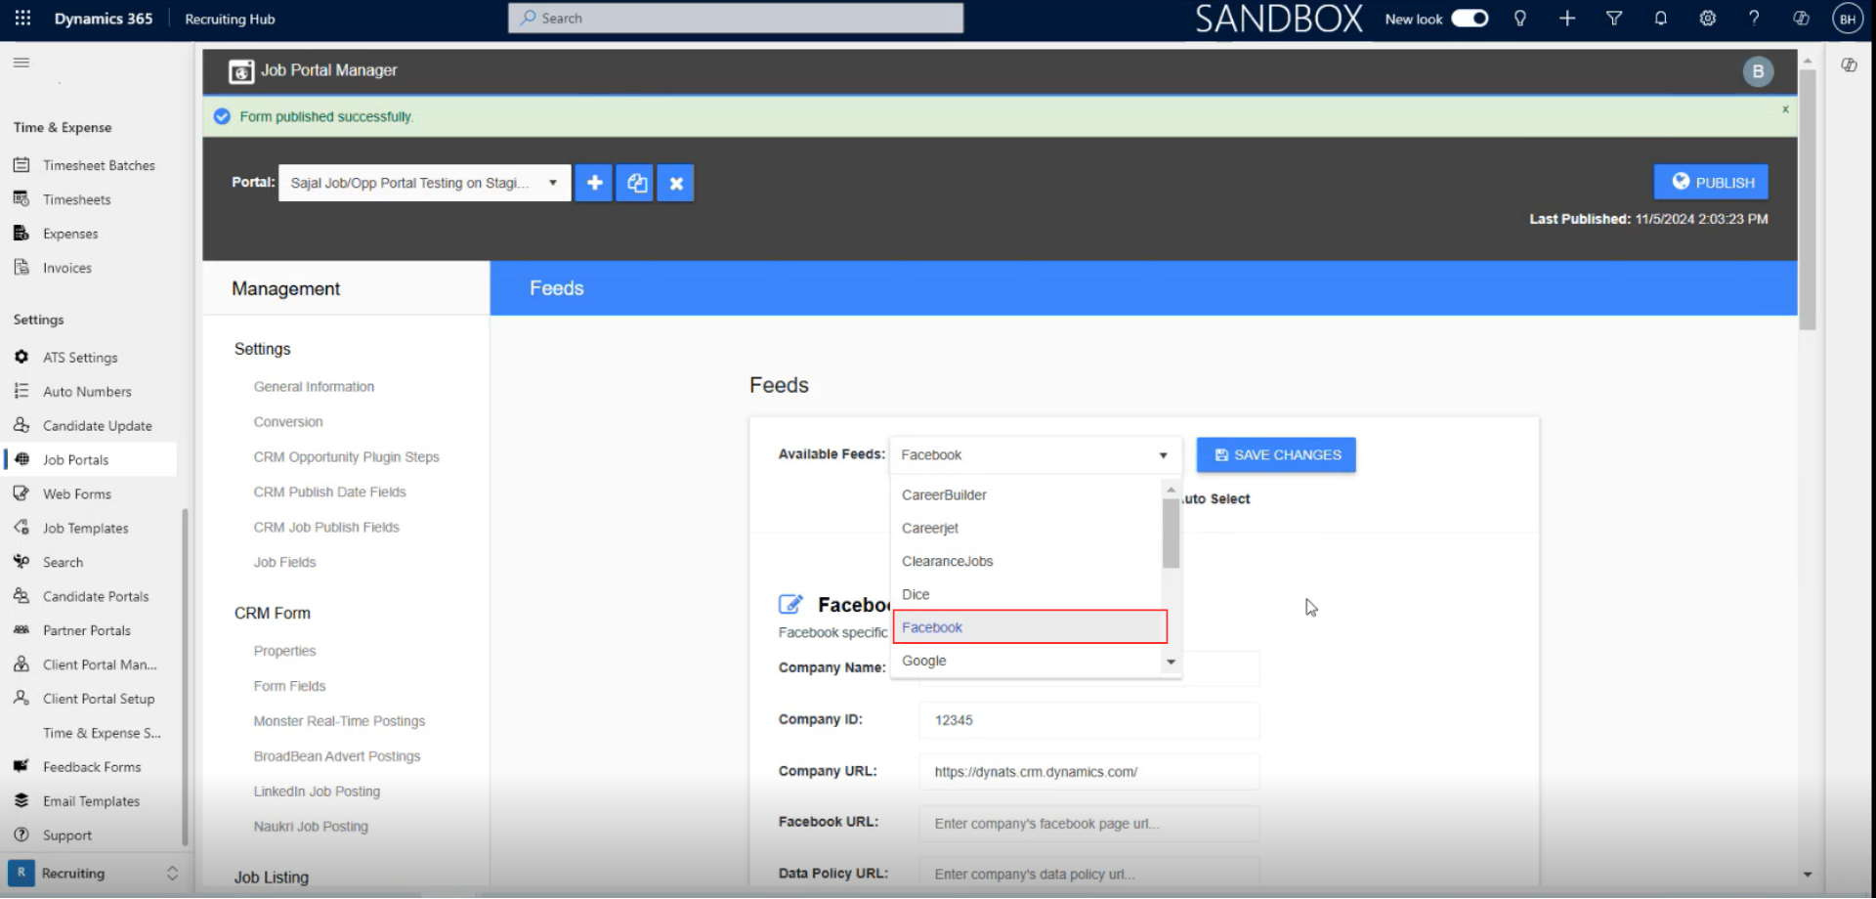Click the Job Portal Manager header icon
This screenshot has width=1876, height=899.
coord(240,71)
